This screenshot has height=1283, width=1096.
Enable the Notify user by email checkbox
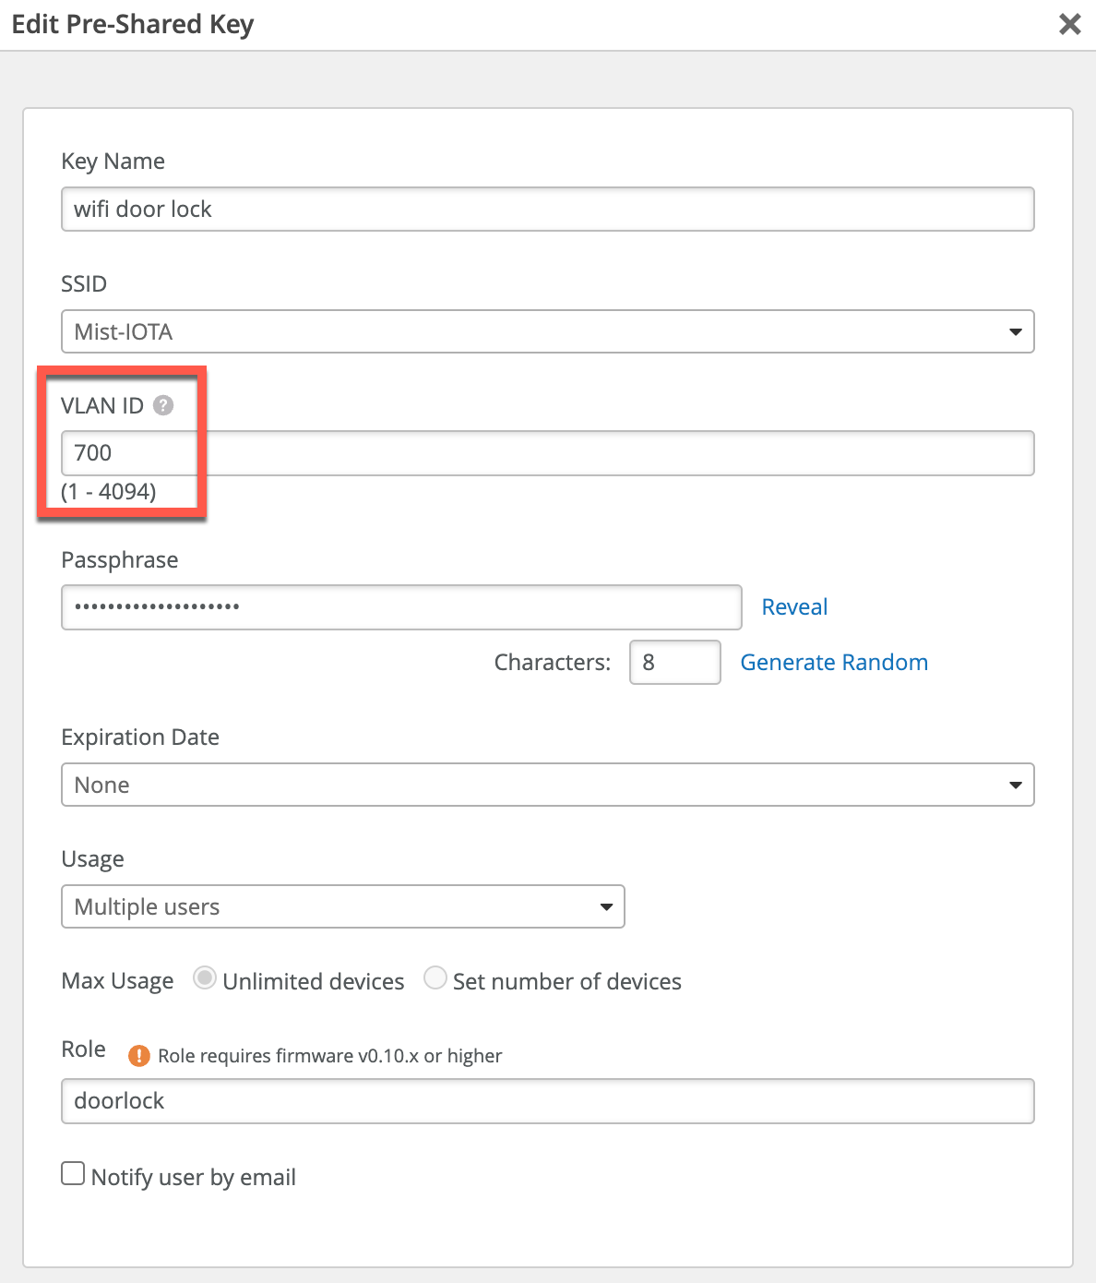(x=73, y=1173)
